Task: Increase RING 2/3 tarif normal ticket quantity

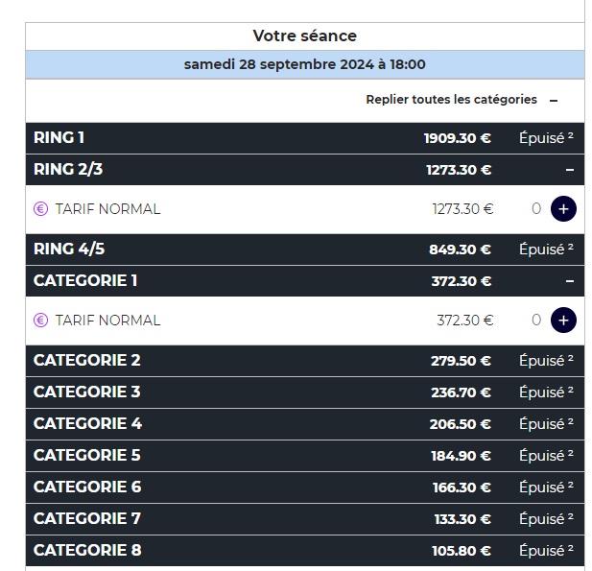Action: (x=563, y=209)
